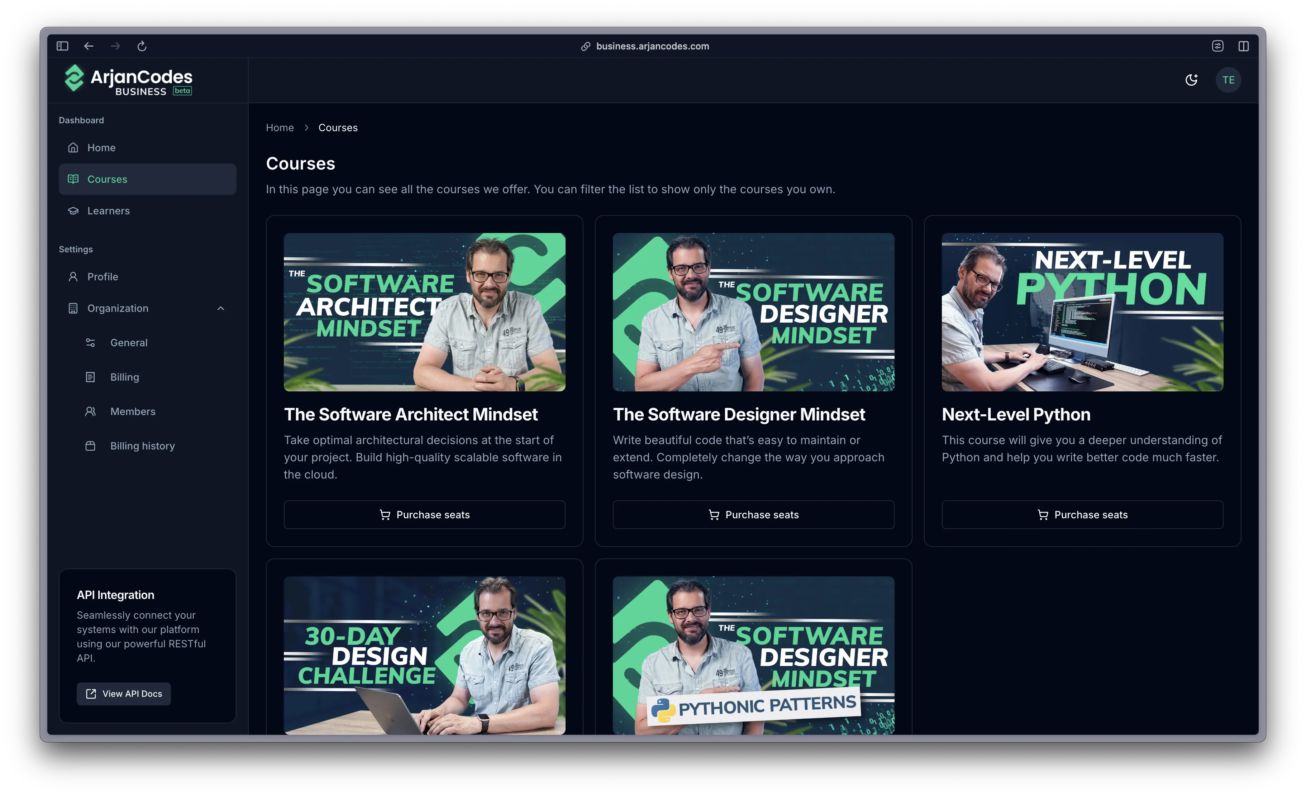
Task: Click the General settings sliders icon
Action: (91, 342)
